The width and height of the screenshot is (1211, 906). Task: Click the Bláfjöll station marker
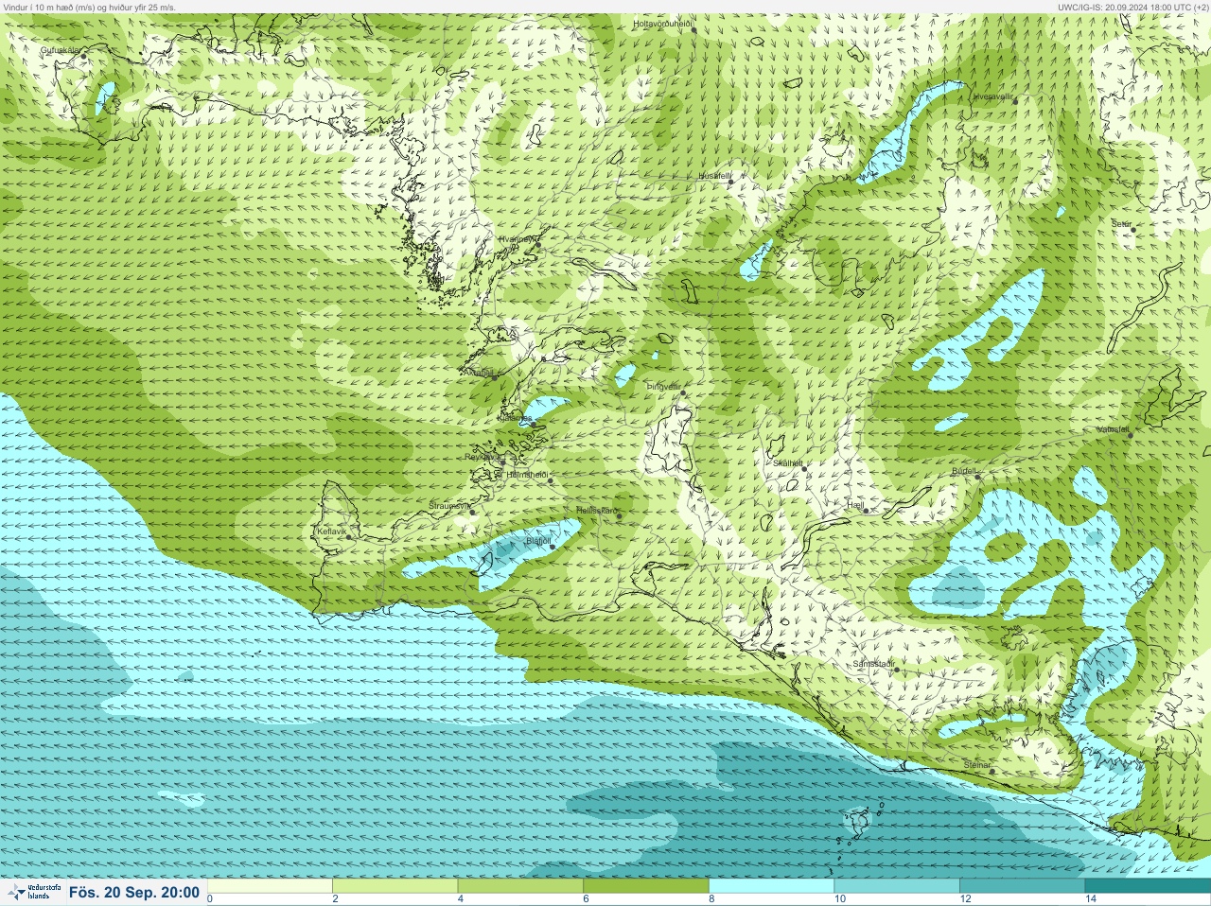click(x=553, y=547)
